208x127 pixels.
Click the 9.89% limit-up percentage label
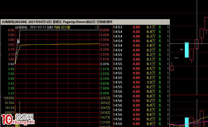(x=105, y=30)
